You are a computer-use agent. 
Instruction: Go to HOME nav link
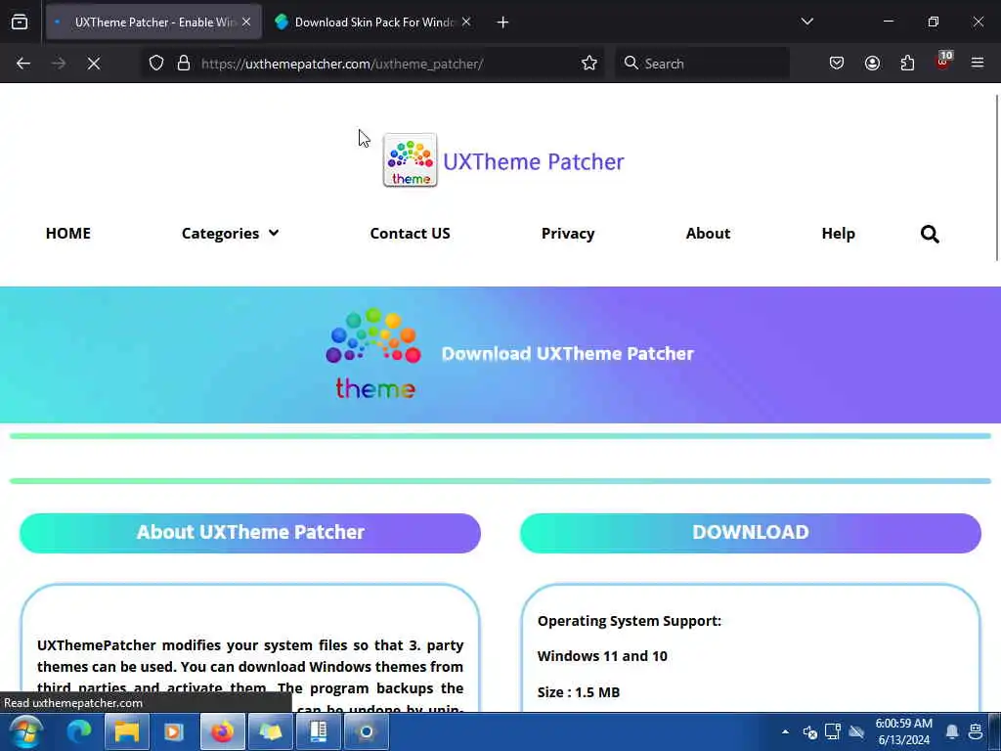pos(68,234)
